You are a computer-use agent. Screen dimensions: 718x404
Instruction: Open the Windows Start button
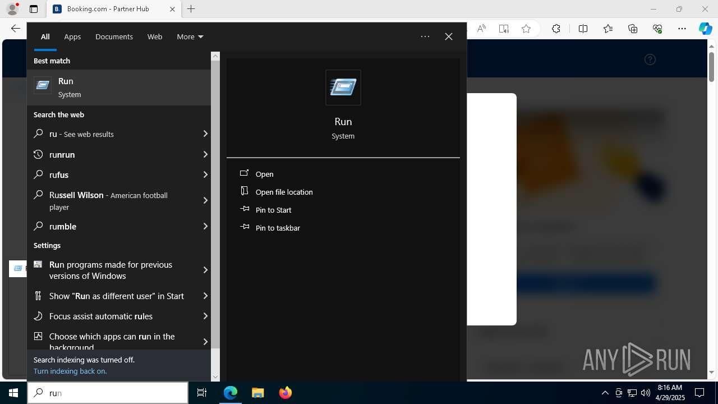(13, 393)
